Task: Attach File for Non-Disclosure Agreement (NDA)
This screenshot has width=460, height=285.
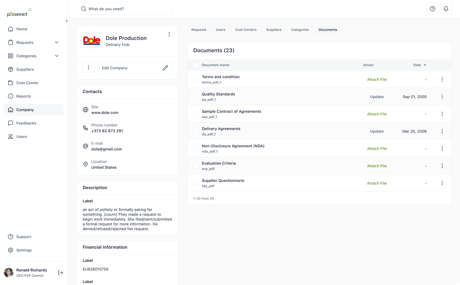Action: point(377,149)
